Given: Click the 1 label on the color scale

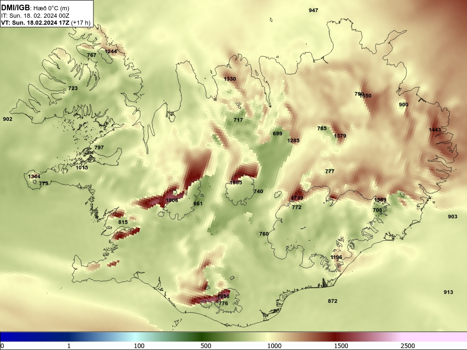Looking at the screenshot, I should click(69, 346).
